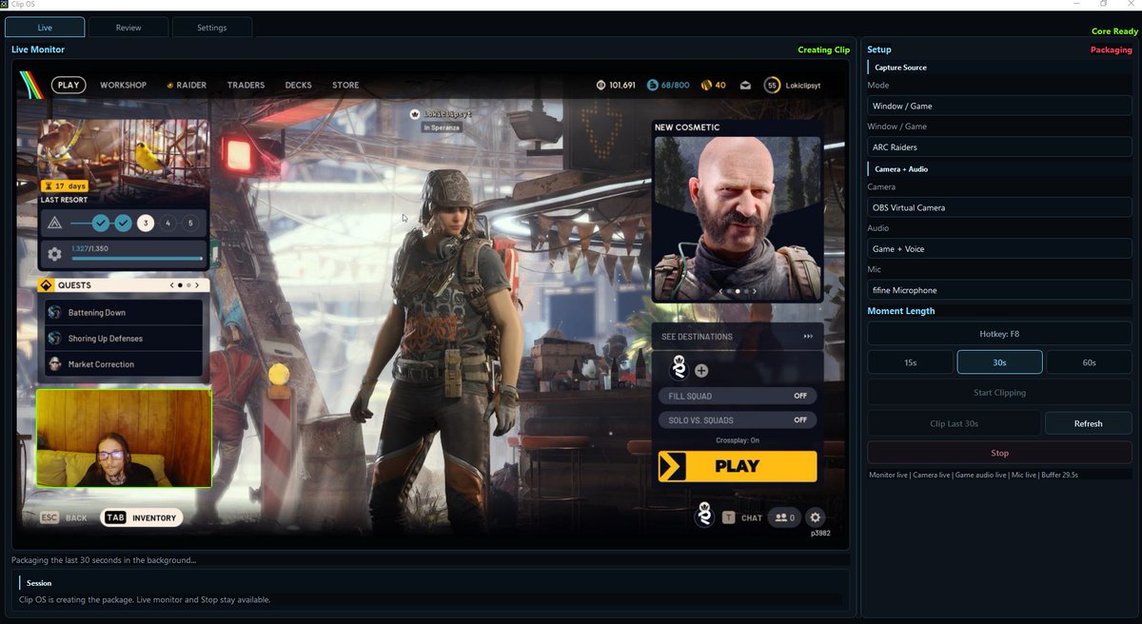Click the T key chat icon
1142x624 pixels.
point(728,517)
